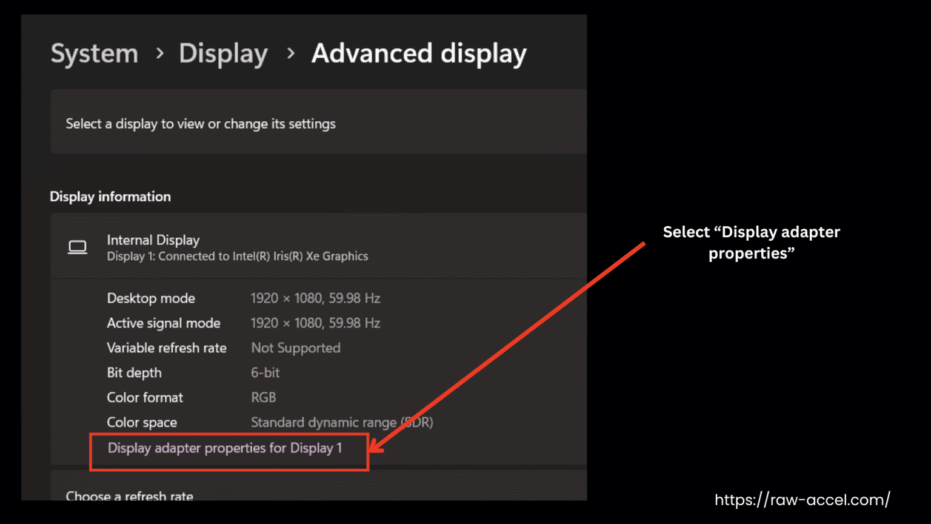Click the Active signal mode entry
This screenshot has width=931, height=524.
(164, 323)
